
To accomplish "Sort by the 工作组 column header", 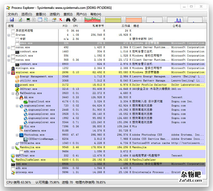I will pos(119,26).
